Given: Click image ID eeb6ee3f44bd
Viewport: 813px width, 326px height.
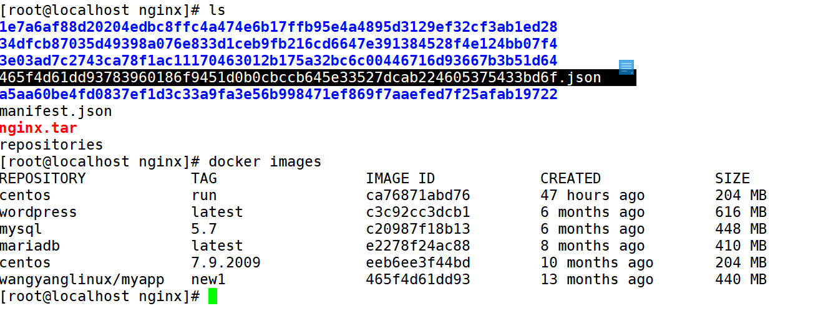Looking at the screenshot, I should pyautogui.click(x=418, y=262).
